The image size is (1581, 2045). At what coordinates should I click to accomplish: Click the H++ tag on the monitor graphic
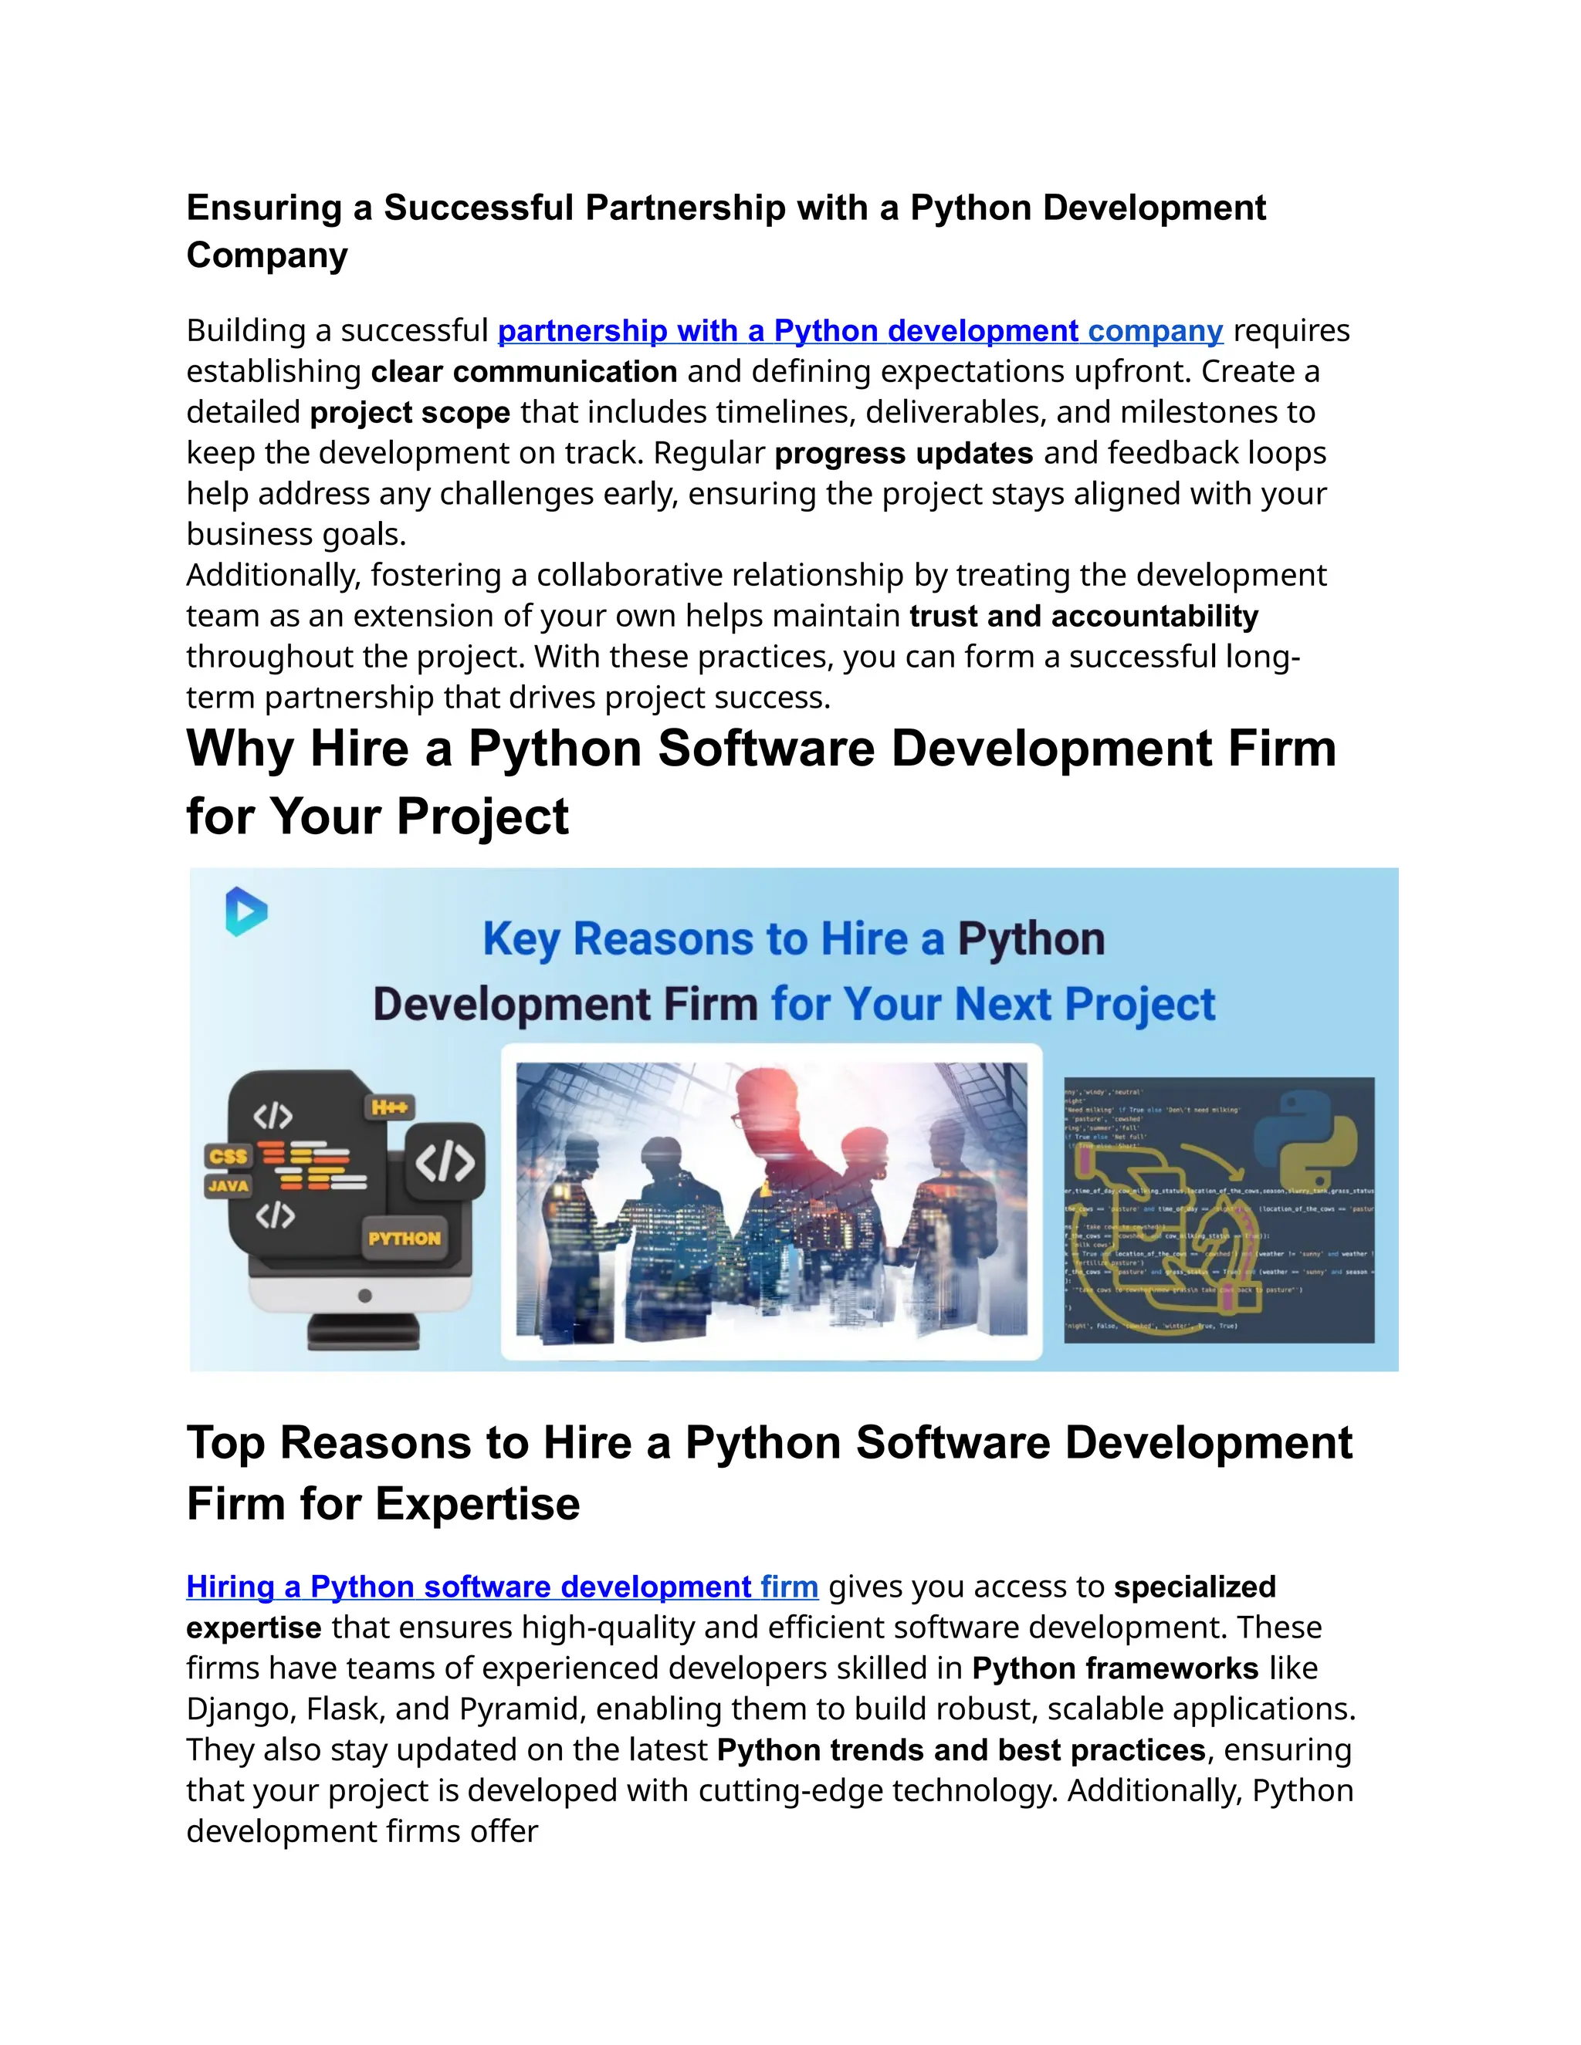click(390, 1107)
